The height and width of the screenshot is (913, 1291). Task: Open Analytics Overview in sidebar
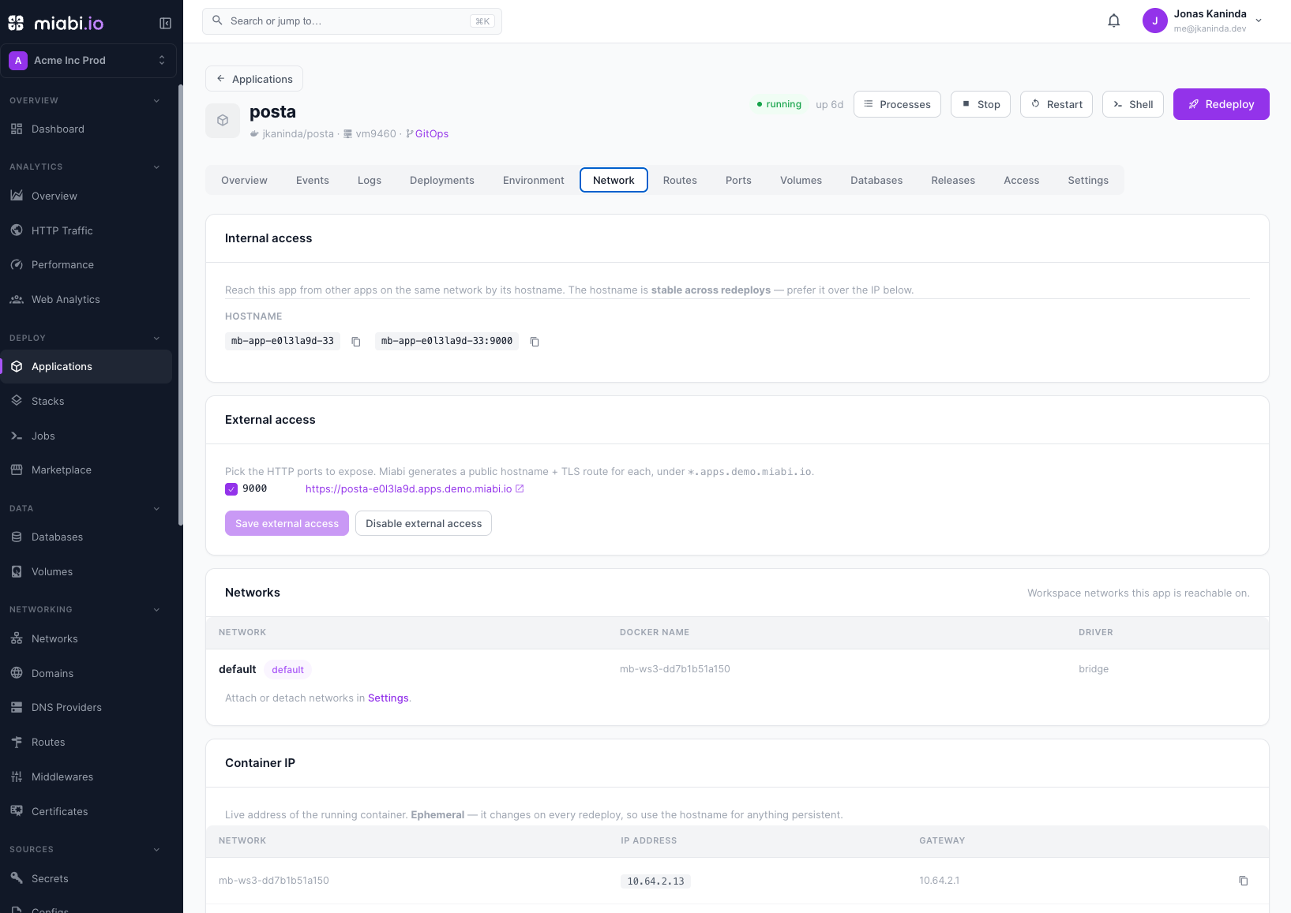point(86,196)
